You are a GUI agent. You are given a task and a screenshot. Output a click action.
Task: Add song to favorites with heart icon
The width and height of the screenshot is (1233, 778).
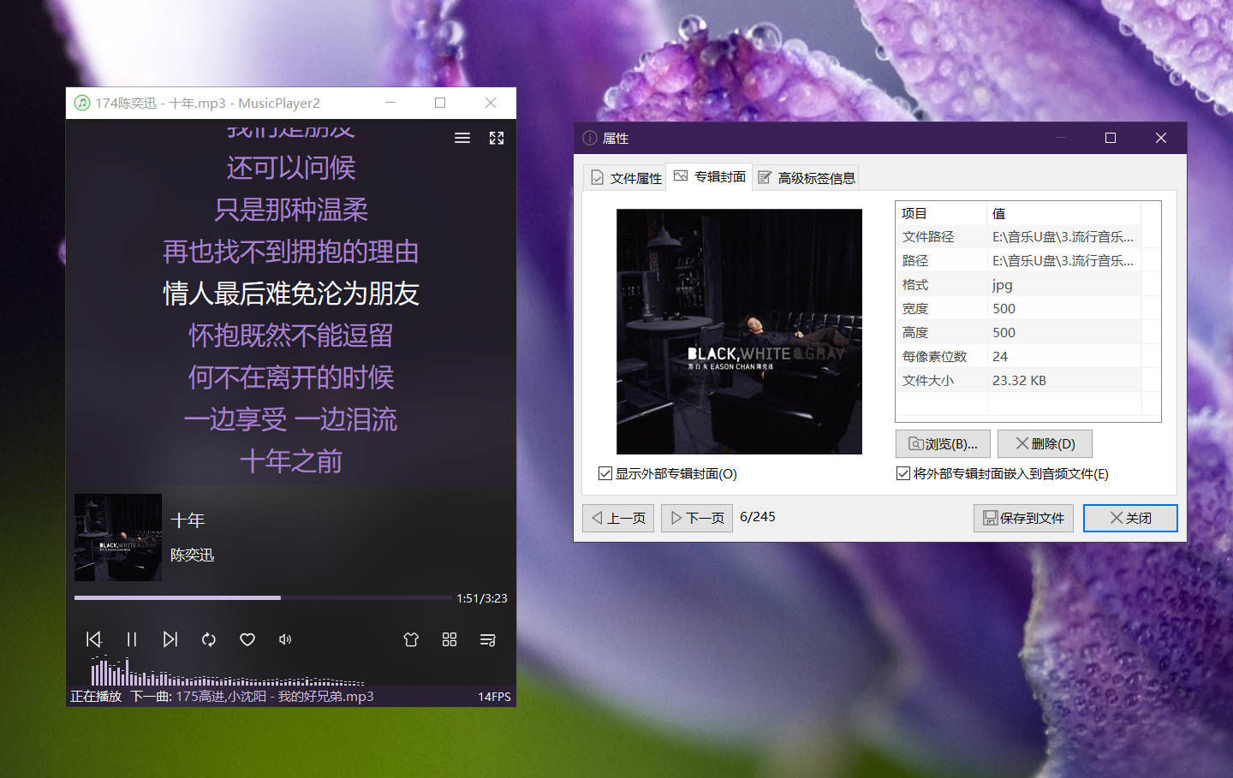247,639
